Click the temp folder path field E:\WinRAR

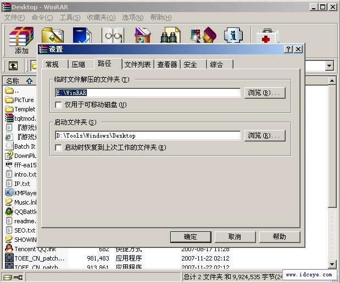pyautogui.click(x=148, y=93)
